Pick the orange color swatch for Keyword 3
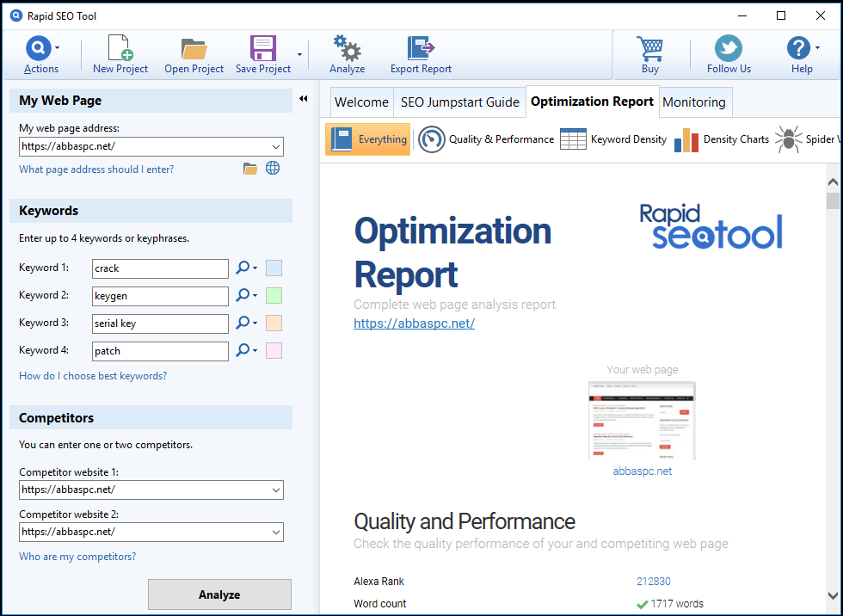 click(x=274, y=323)
